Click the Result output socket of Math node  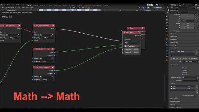(141, 36)
